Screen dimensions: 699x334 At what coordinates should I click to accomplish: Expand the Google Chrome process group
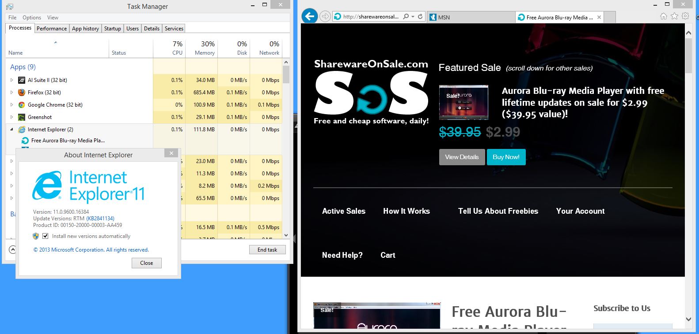(x=12, y=105)
